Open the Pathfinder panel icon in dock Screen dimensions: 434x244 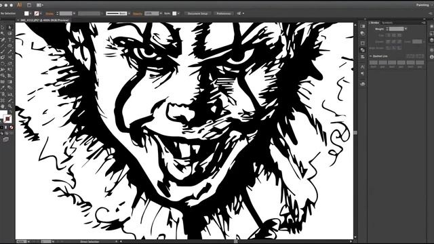[x=363, y=50]
